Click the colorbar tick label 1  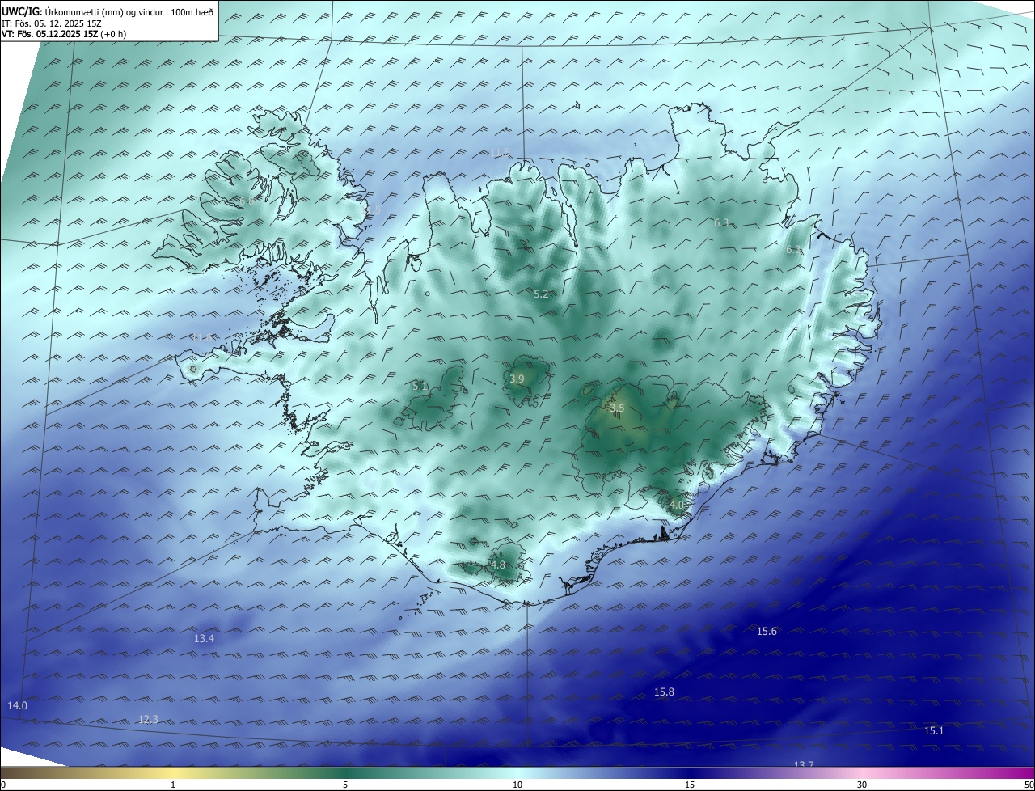173,785
